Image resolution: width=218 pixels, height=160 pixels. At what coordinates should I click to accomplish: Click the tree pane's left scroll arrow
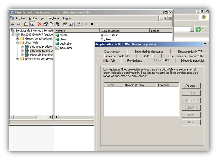click(x=12, y=117)
